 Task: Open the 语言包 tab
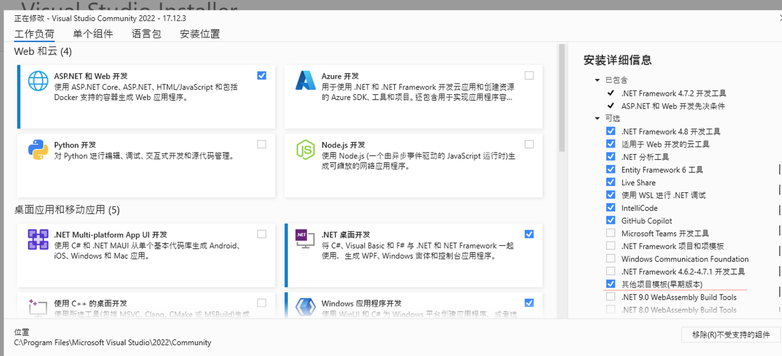pyautogui.click(x=146, y=34)
